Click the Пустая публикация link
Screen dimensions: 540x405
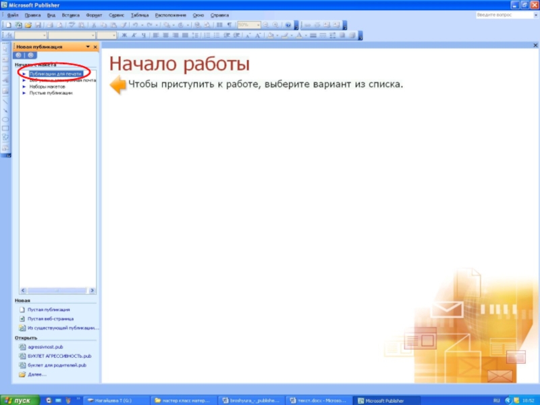(49, 309)
